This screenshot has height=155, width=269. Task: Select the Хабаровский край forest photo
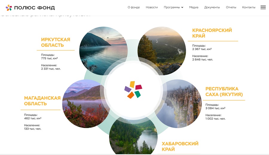click(133, 136)
